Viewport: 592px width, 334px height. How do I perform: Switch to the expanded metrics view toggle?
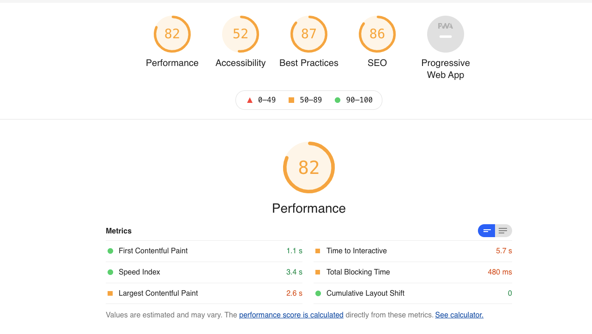[503, 231]
